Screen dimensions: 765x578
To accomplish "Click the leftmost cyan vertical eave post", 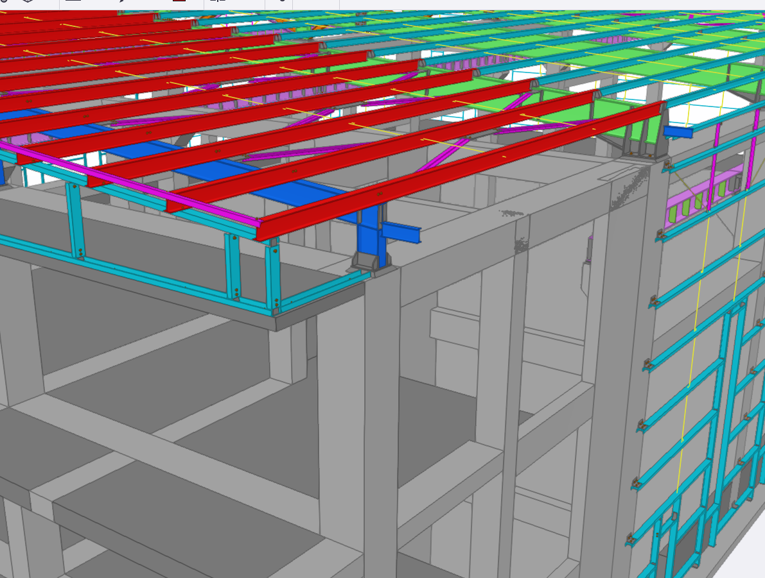I will [x=76, y=221].
